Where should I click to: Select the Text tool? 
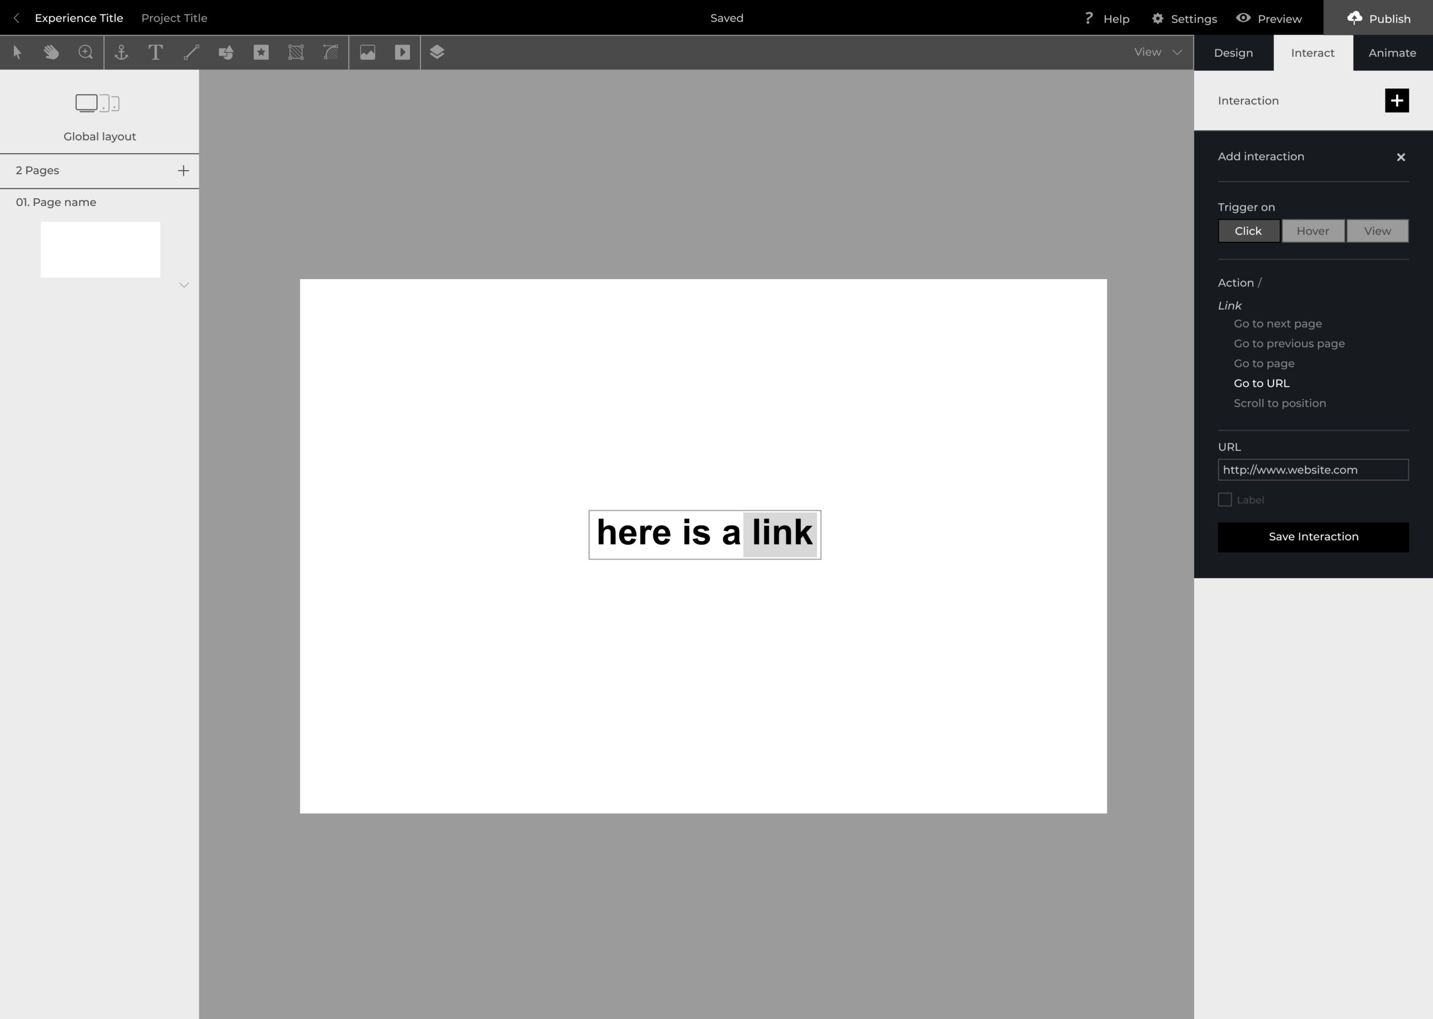[x=156, y=52]
